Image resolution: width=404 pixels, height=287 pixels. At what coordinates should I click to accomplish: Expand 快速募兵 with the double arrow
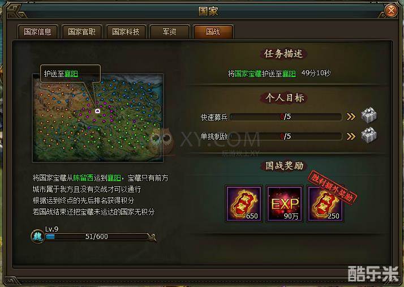[351, 117]
